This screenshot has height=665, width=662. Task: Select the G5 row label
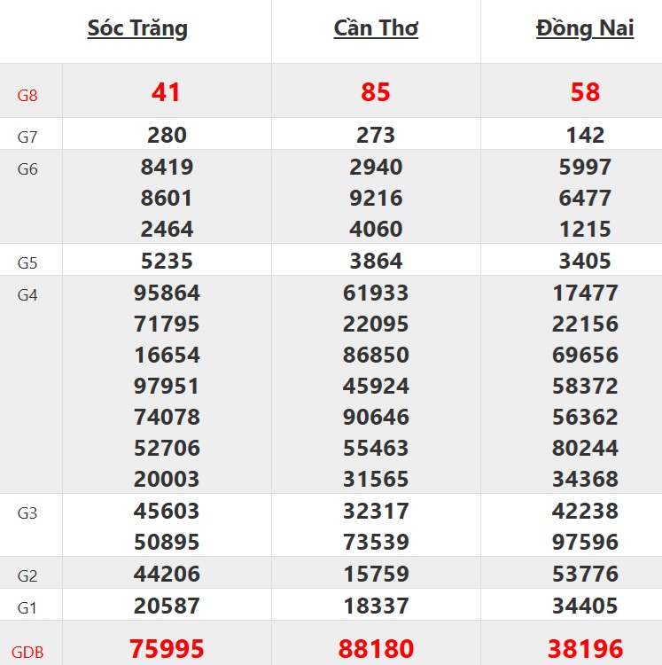[x=27, y=263]
